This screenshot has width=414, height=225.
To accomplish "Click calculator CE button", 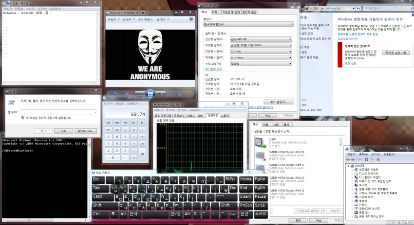I will pos(117,130).
